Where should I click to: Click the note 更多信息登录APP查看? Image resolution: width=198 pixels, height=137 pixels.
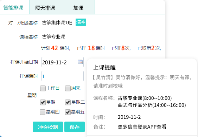(x=142, y=127)
